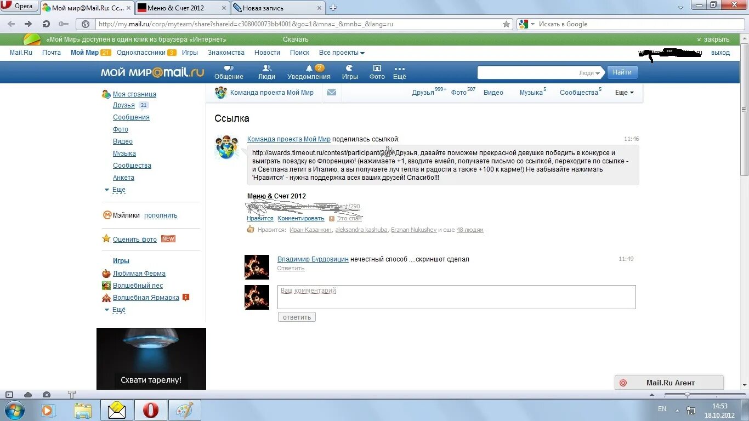Click envelope icon next to team name
The height and width of the screenshot is (421, 749).
(x=331, y=93)
